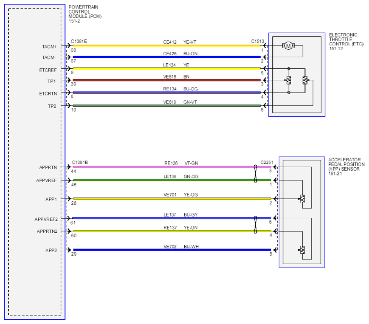Click the twisted-pair symbol on RE136 and LE136

pos(256,174)
